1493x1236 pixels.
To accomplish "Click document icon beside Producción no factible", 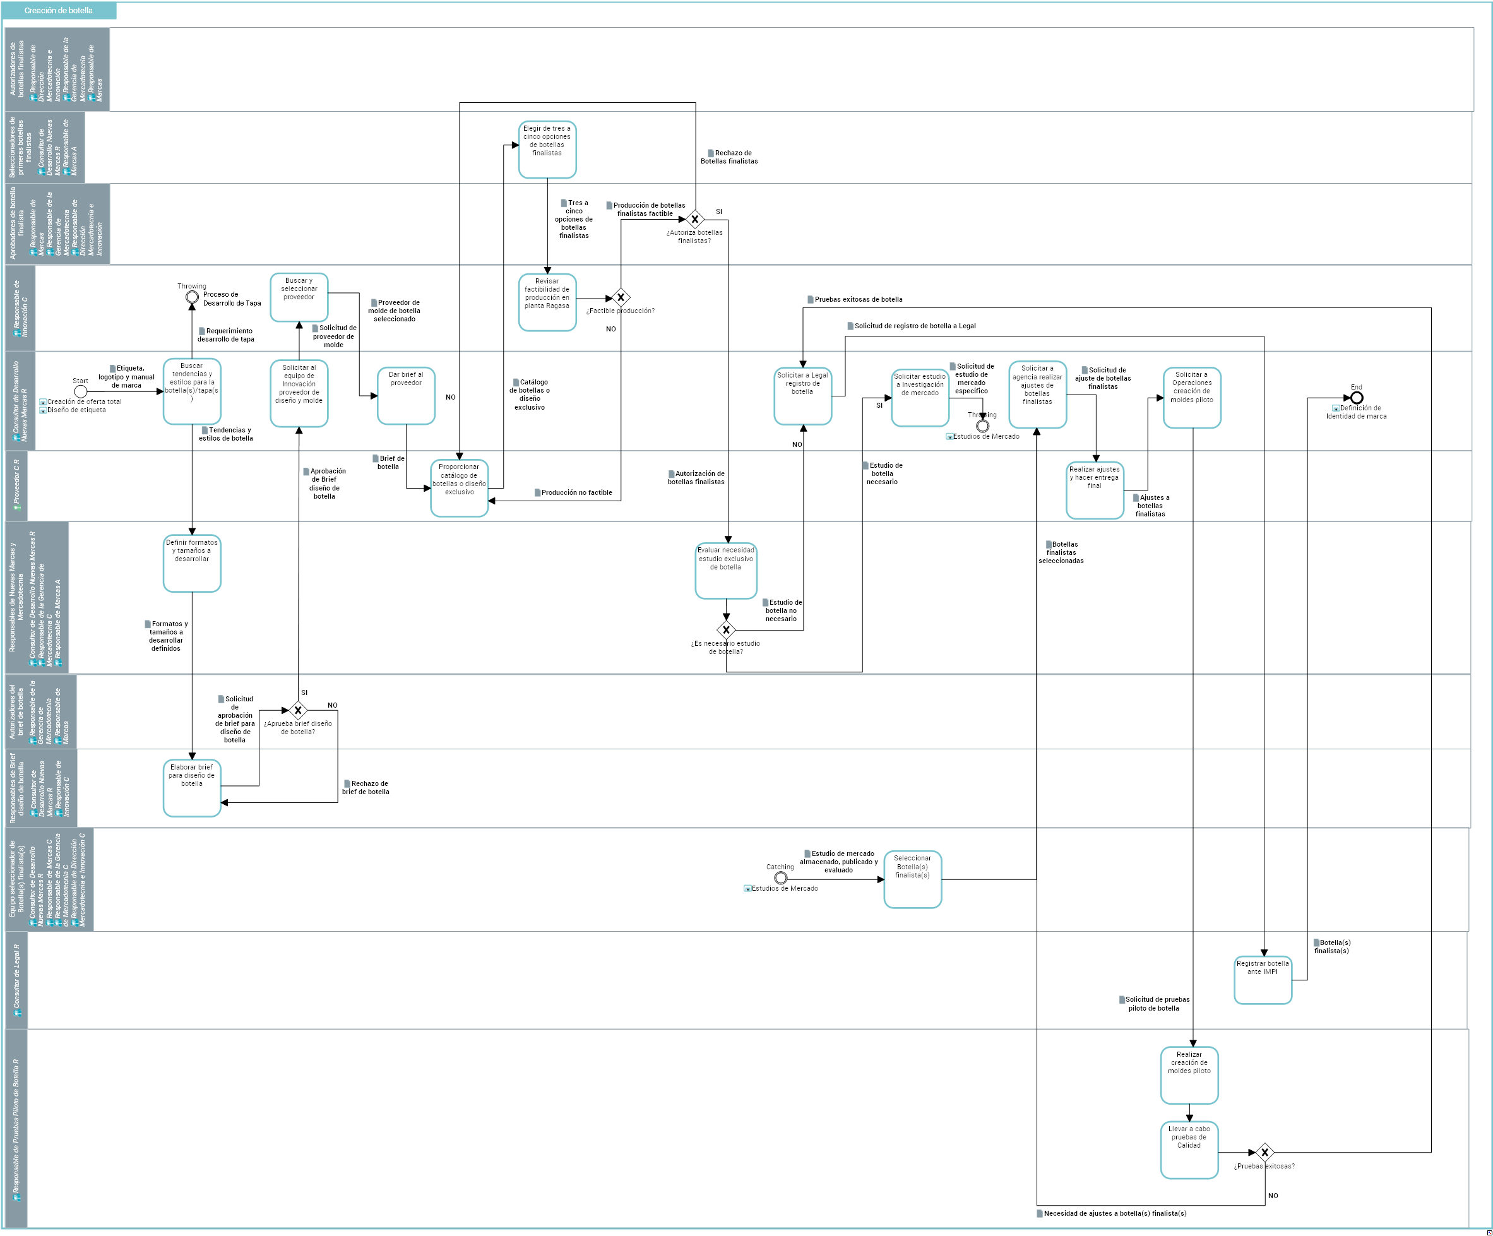I will coord(537,492).
